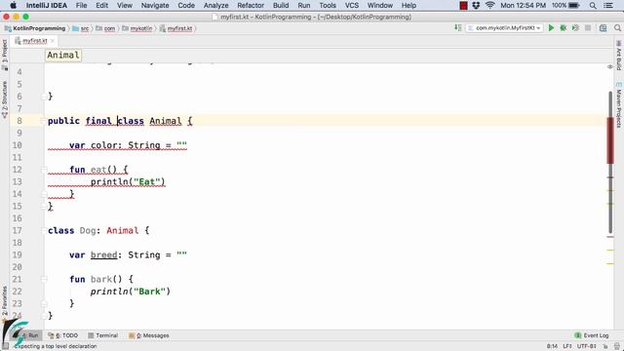This screenshot has width=624, height=351.
Task: Open the Navigate menu
Action: (155, 5)
